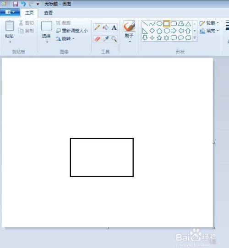Expand the shapes gallery more arrow
Screen dimensions: 229x248
pyautogui.click(x=195, y=38)
